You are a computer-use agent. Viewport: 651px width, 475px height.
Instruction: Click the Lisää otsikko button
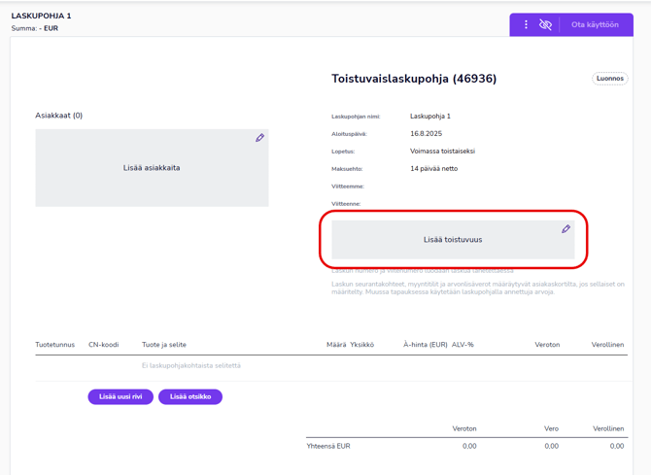coord(190,396)
